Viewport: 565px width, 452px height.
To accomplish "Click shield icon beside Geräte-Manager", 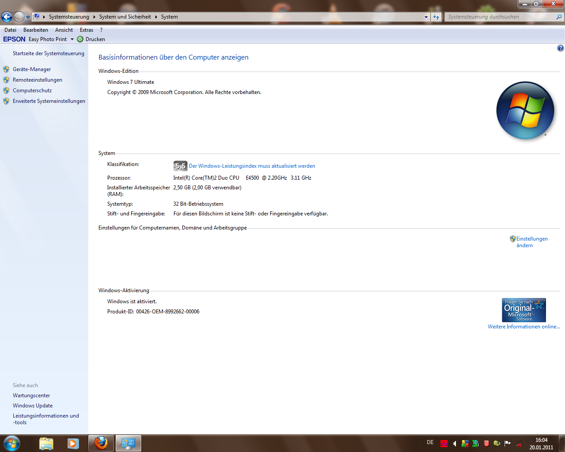I will 6,69.
